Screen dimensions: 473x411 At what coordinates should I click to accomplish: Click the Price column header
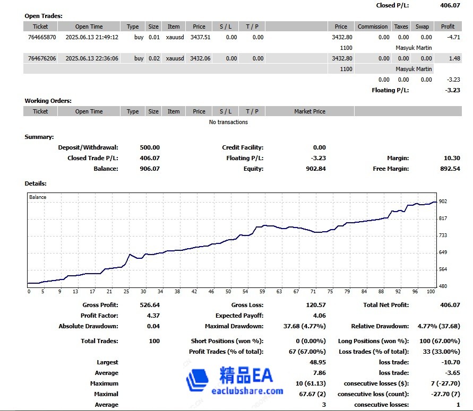pos(199,26)
